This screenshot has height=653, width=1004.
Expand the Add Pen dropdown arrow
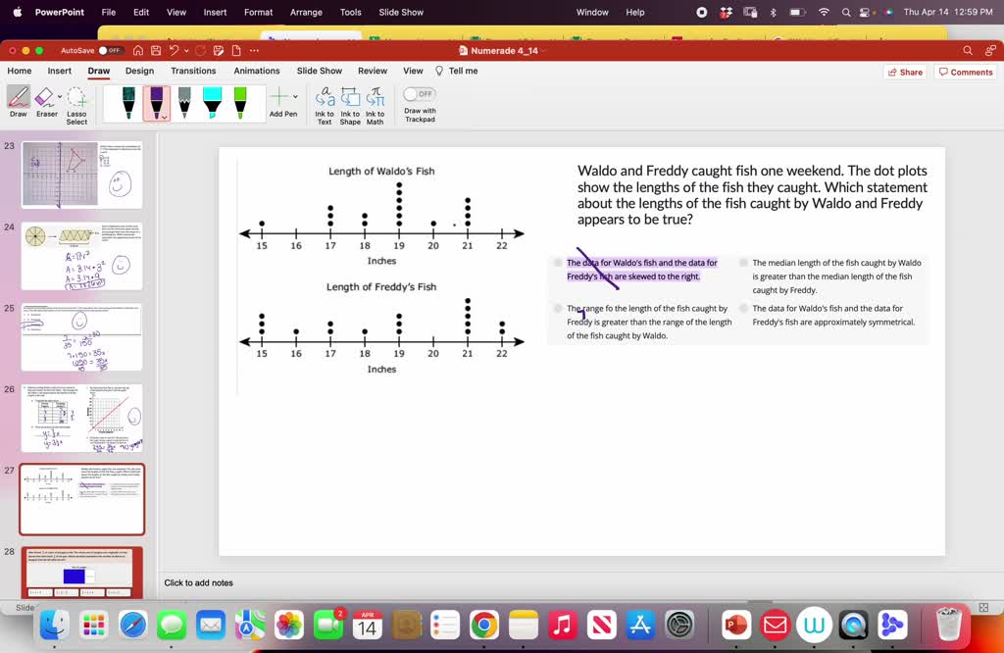pos(295,97)
